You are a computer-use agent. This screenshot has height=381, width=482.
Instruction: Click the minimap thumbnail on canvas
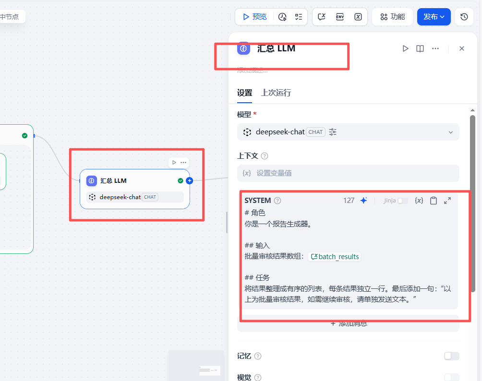click(x=196, y=366)
